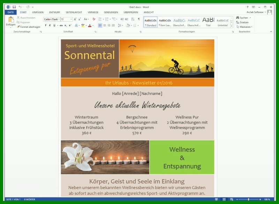
Task: Align text to the right
Action: pos(109,25)
